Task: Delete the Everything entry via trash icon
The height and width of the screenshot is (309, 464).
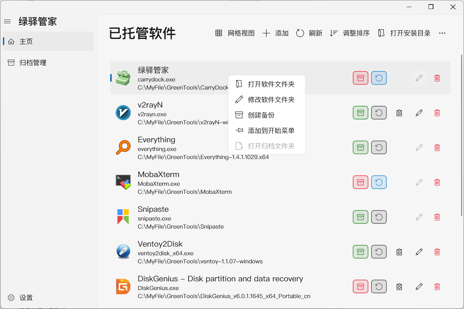Action: [437, 147]
